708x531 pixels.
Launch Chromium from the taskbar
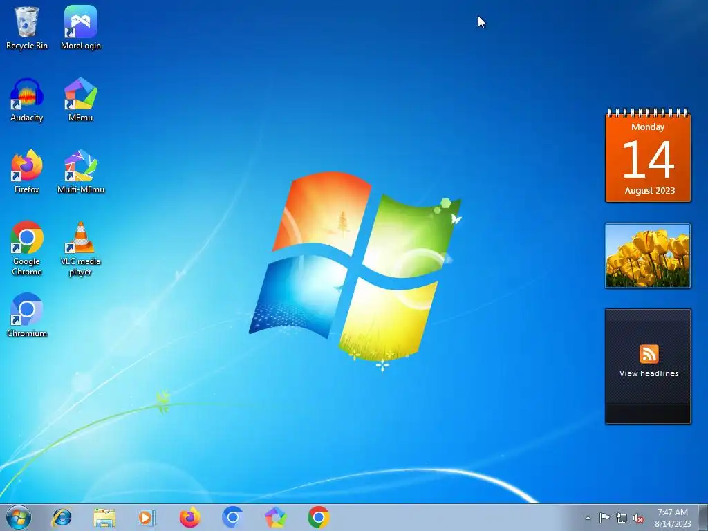[x=232, y=517]
